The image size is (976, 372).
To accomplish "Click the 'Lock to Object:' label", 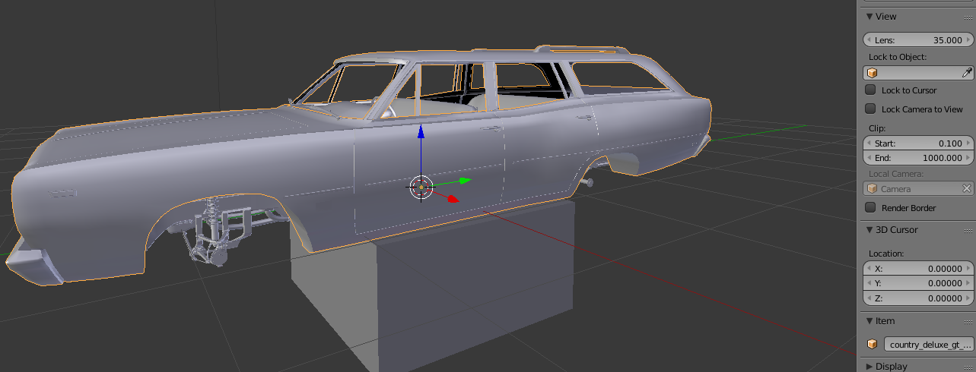I will pyautogui.click(x=898, y=57).
